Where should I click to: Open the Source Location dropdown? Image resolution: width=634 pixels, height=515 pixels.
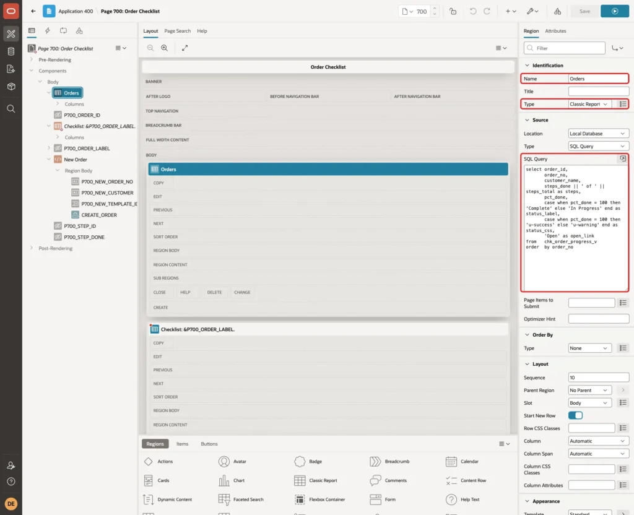click(599, 134)
